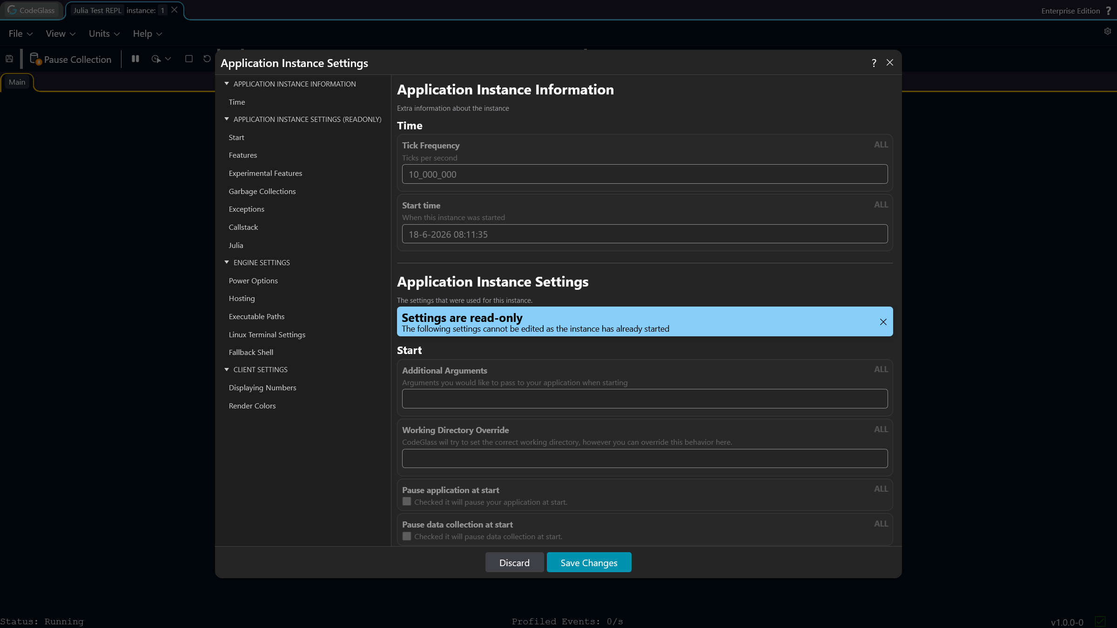The height and width of the screenshot is (628, 1117).
Task: Click the ALL tag on Working Directory Override
Action: click(x=881, y=429)
